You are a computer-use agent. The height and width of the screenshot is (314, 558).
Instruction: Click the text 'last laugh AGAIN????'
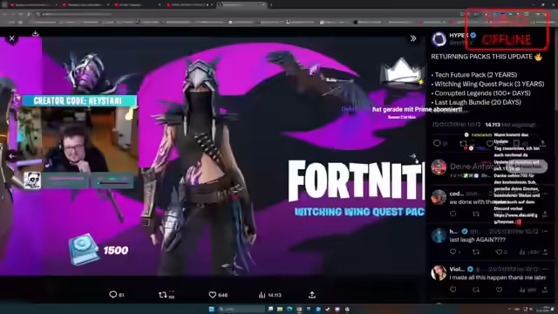point(478,240)
